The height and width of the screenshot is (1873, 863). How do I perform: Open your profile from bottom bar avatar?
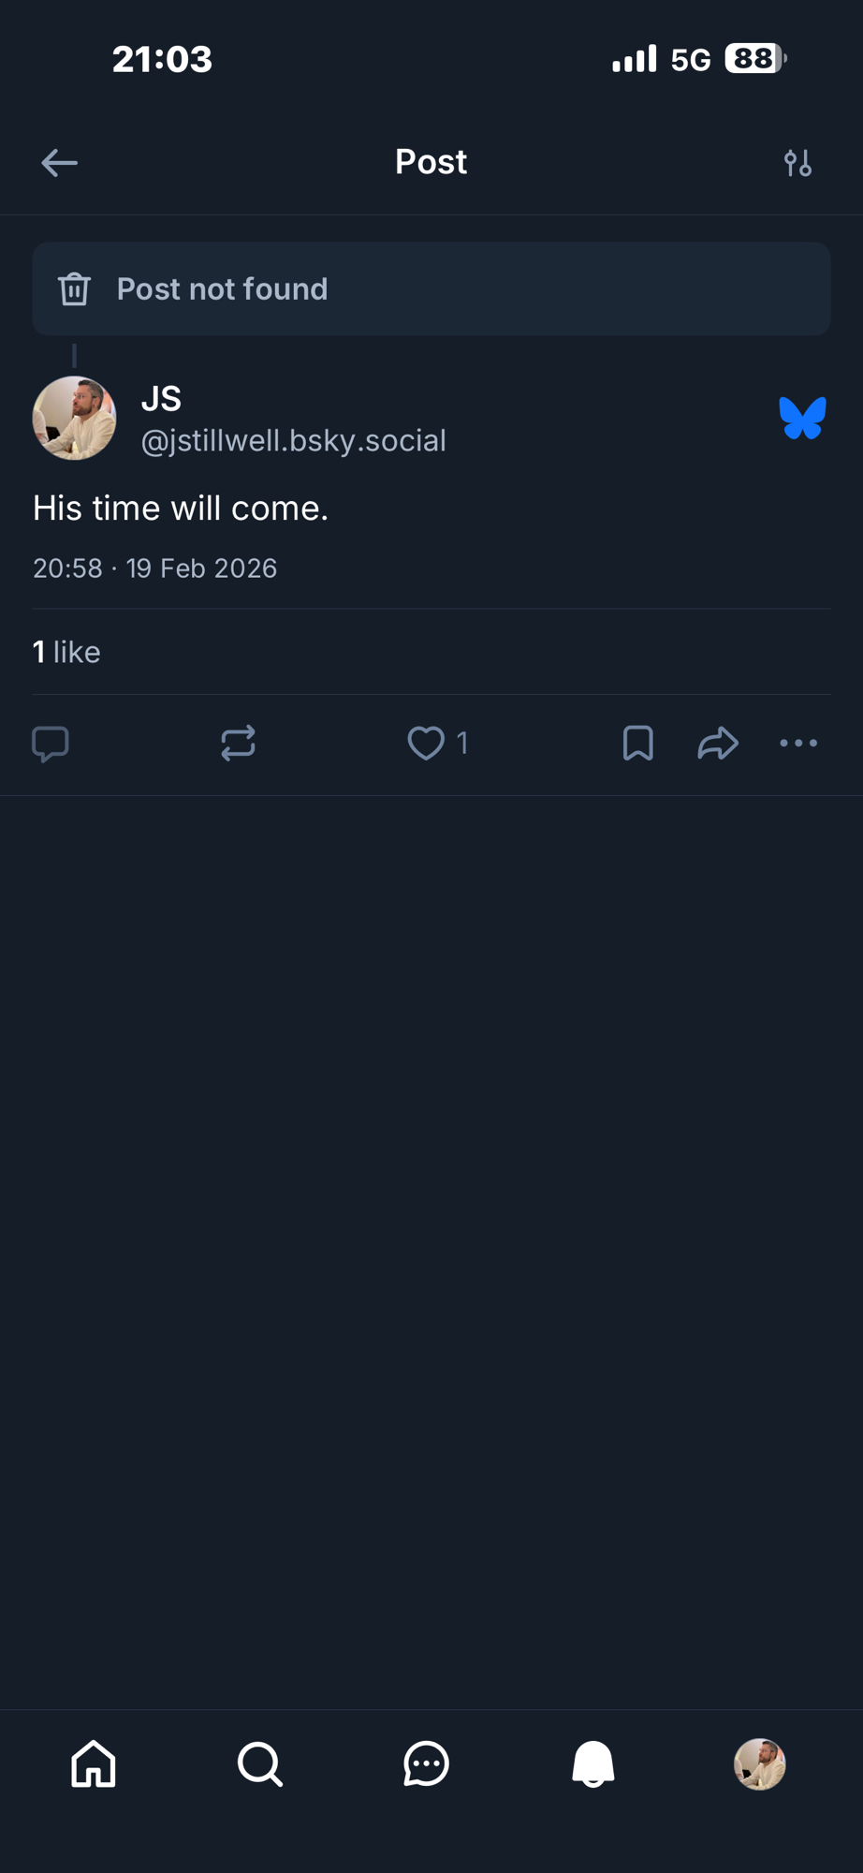[x=759, y=1764]
